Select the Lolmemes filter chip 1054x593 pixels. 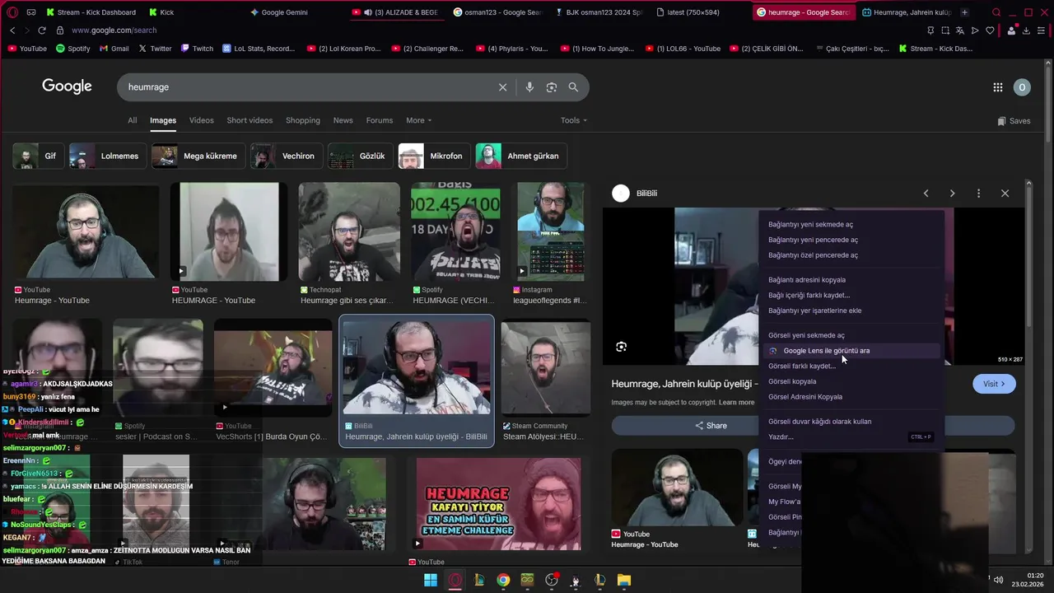click(x=108, y=156)
